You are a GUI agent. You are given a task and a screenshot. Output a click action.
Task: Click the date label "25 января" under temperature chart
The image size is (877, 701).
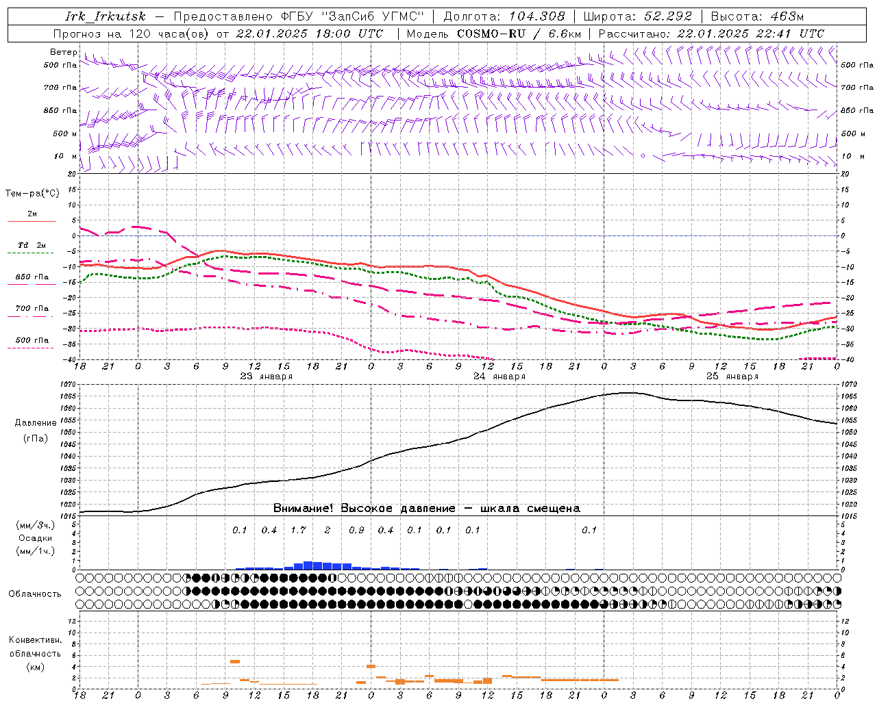[x=732, y=377]
